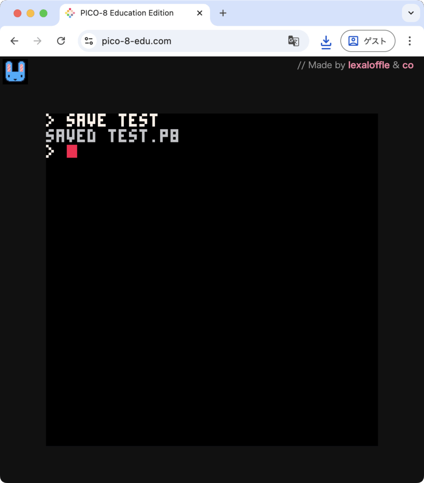This screenshot has height=483, width=424.
Task: Select the PICO-8 Education Edition tab
Action: point(127,13)
